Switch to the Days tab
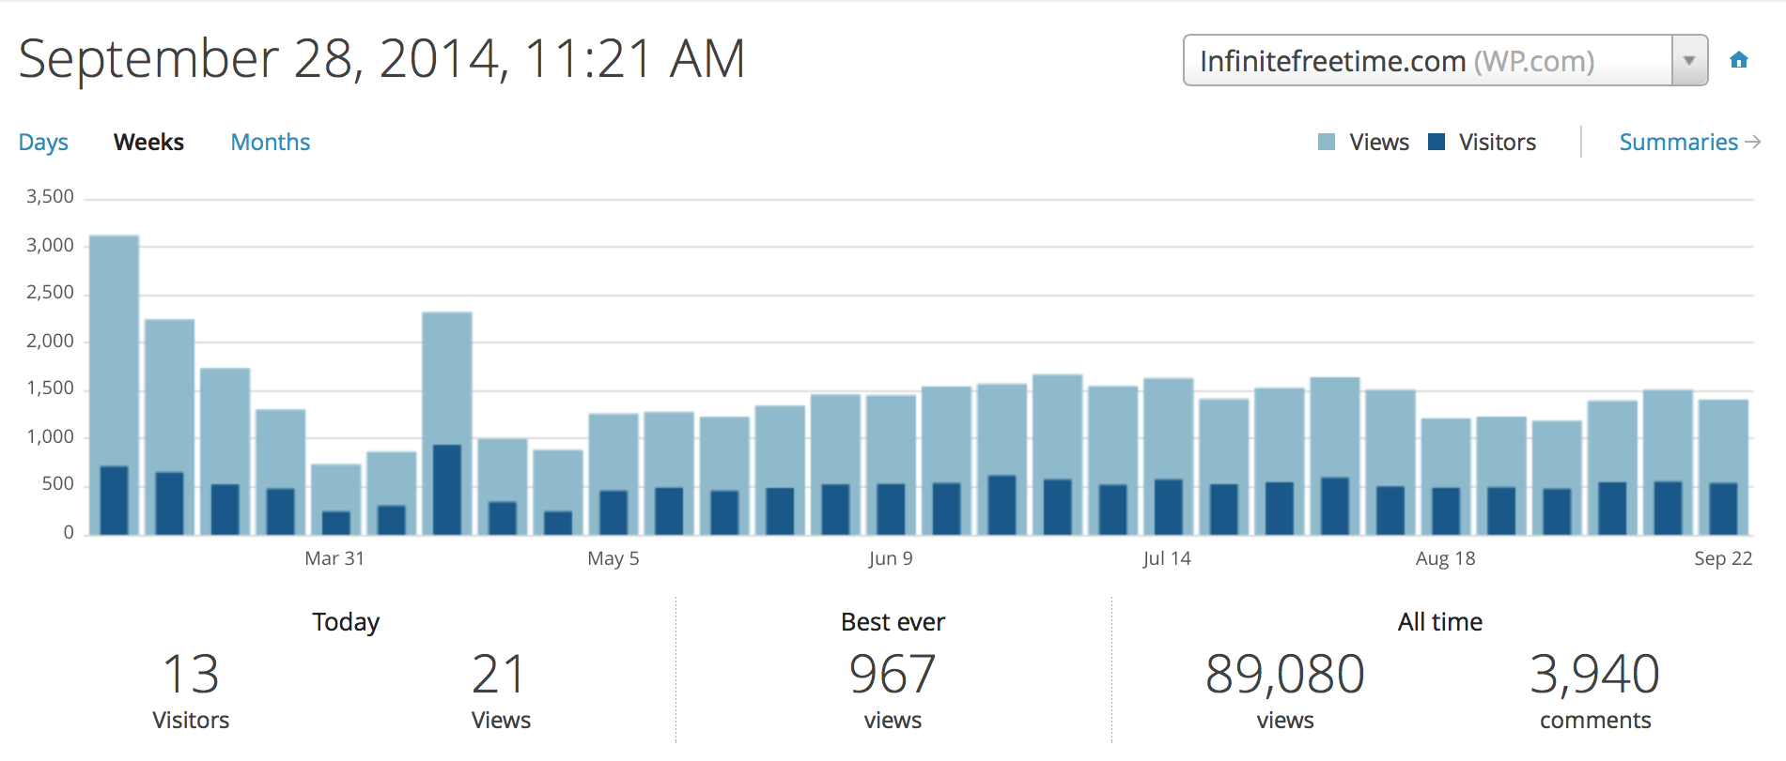The image size is (1786, 761). [x=43, y=142]
